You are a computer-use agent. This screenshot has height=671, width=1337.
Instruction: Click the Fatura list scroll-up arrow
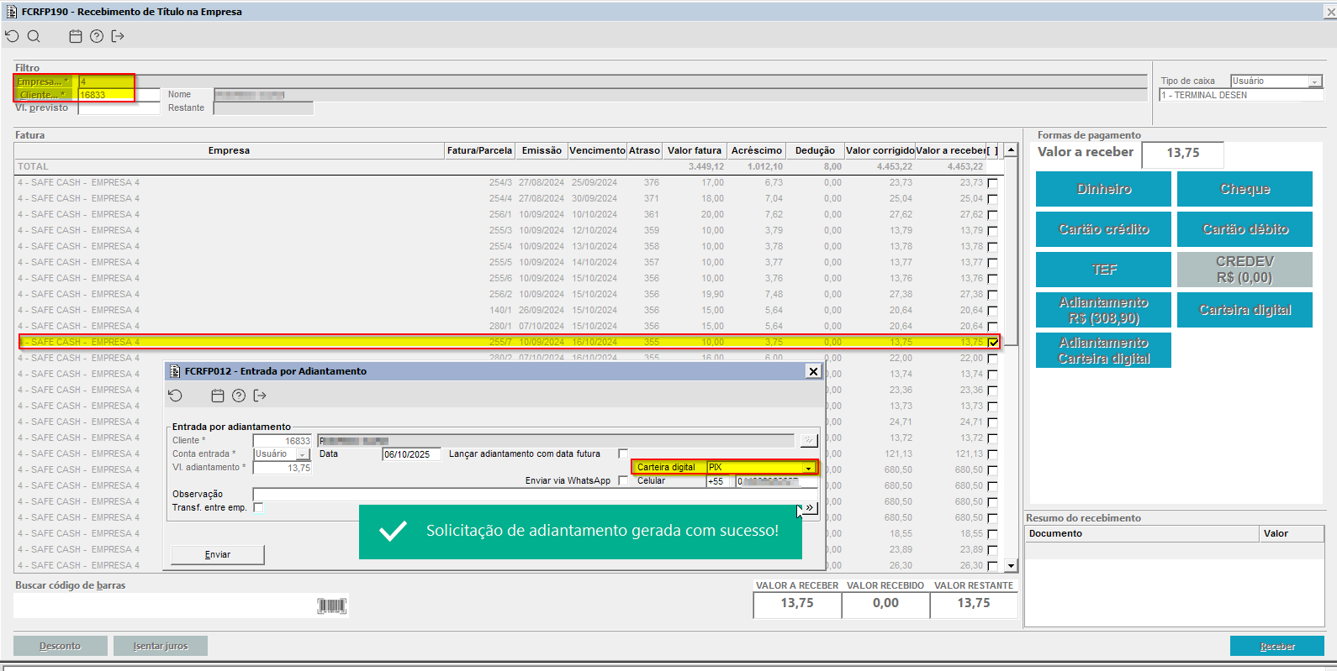pyautogui.click(x=1012, y=150)
